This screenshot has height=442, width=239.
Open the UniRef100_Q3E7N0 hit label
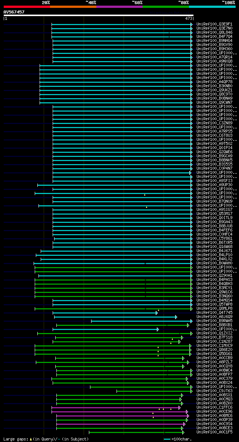[x=214, y=28]
